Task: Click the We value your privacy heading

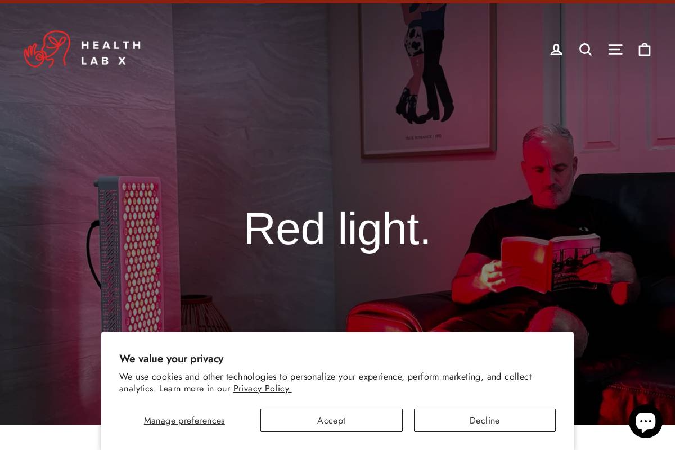Action: [x=171, y=358]
